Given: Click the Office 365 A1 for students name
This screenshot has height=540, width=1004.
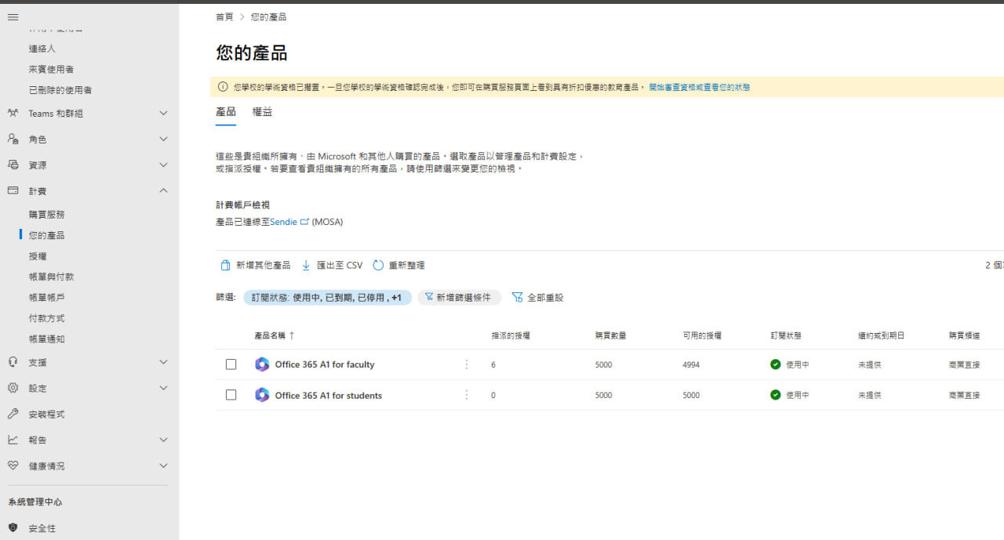Looking at the screenshot, I should pos(329,396).
